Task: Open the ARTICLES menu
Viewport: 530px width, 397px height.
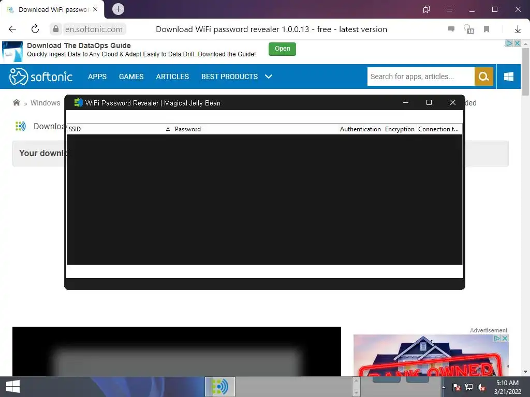Action: [172, 77]
